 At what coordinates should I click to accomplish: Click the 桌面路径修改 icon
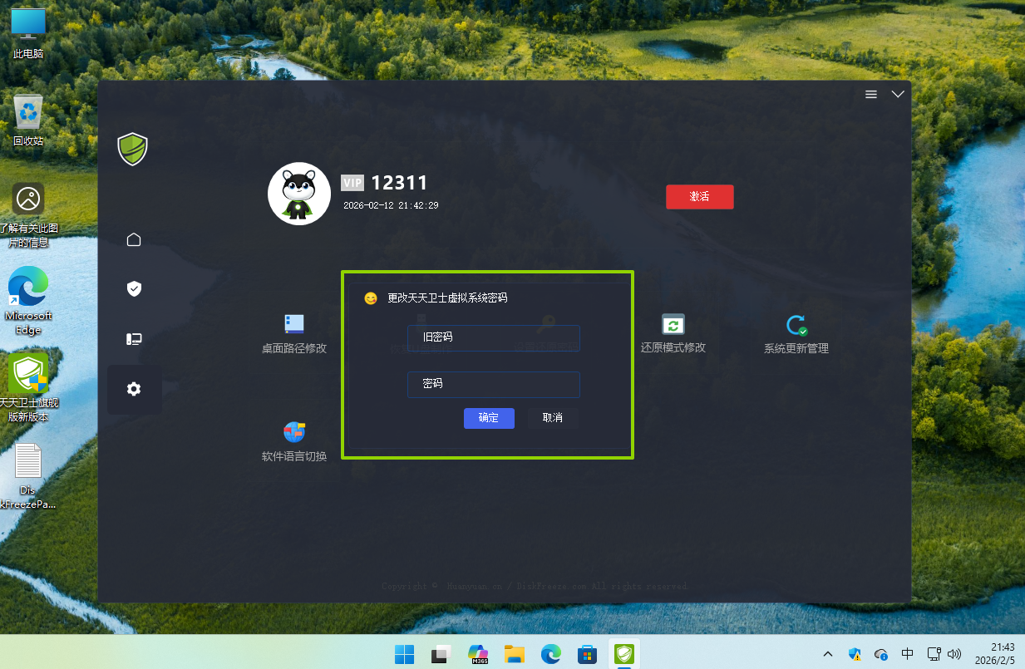pyautogui.click(x=294, y=325)
